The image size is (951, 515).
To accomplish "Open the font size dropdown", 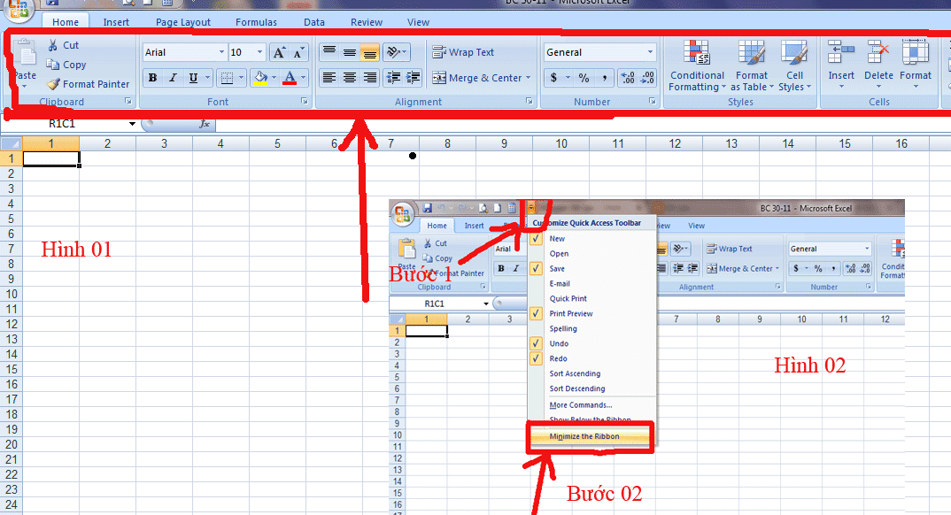I will [259, 51].
